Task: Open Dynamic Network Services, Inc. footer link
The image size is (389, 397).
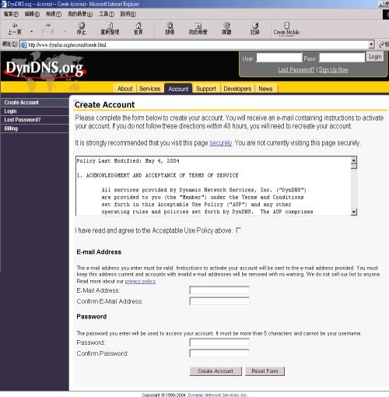Action: (x=218, y=395)
